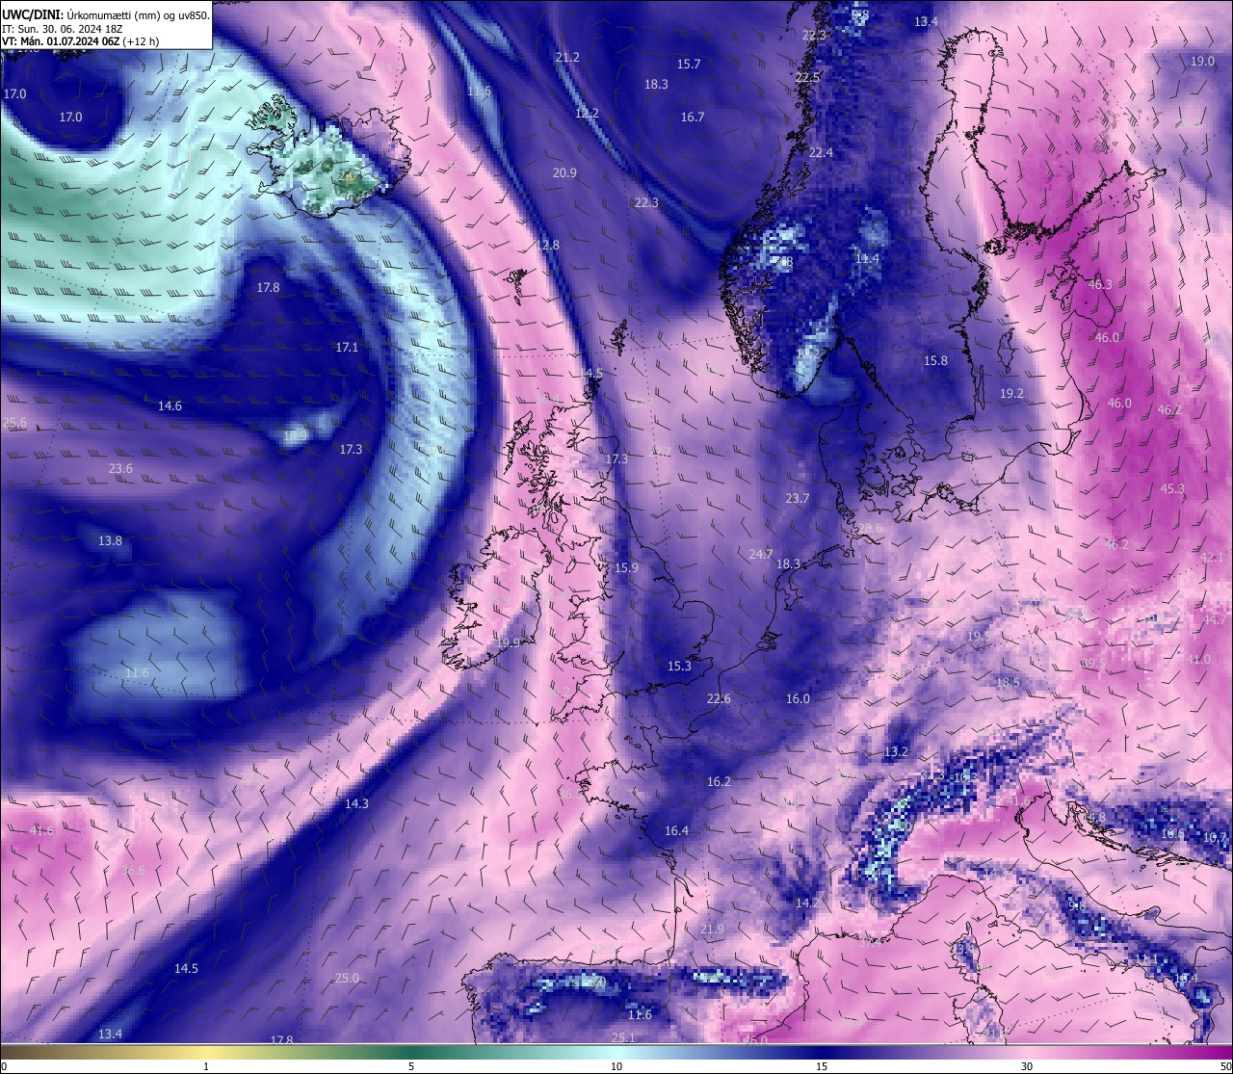Click the 18.5 value on the map
Viewport: 1233px width, 1074px height.
point(1008,682)
